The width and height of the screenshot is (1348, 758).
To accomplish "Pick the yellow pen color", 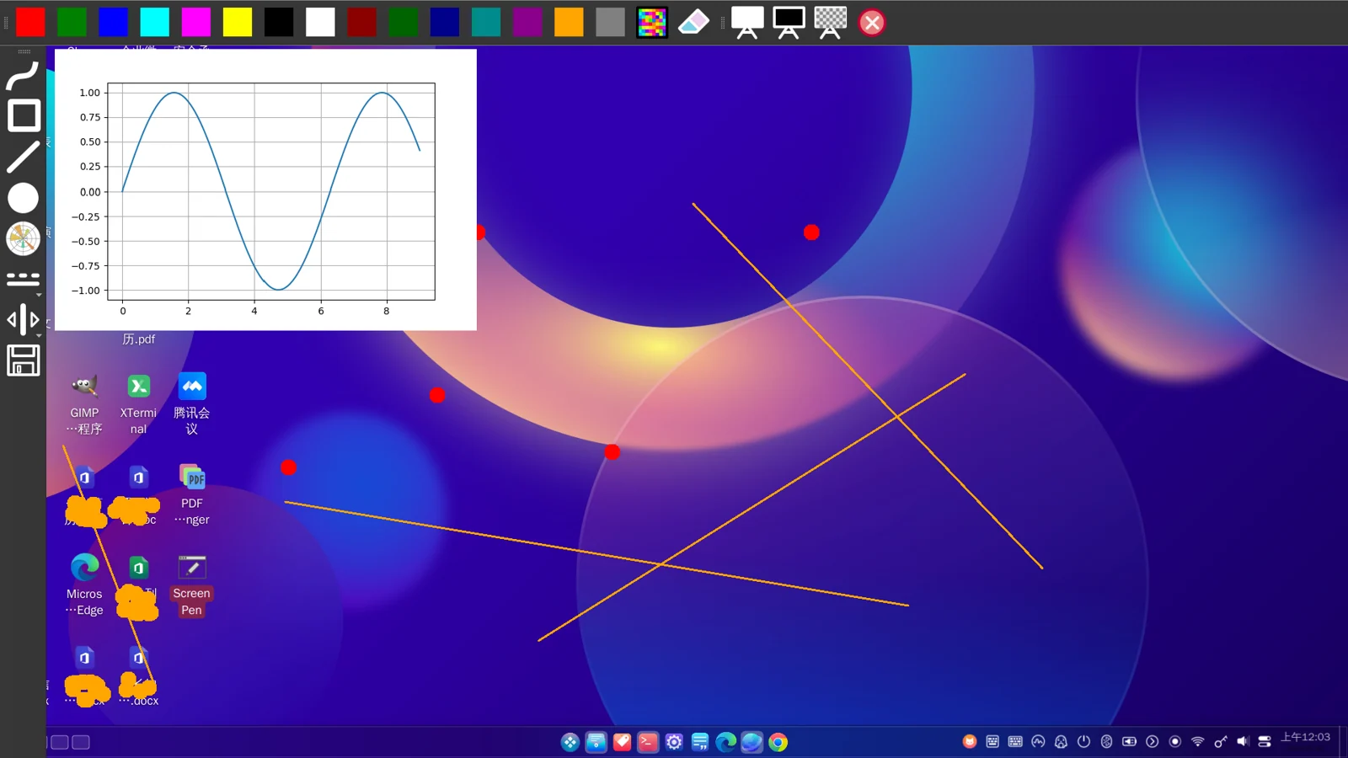I will coord(238,22).
